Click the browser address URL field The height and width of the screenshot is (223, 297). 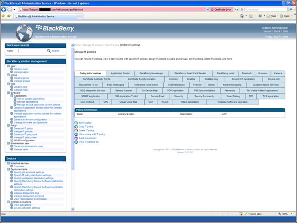112,9
